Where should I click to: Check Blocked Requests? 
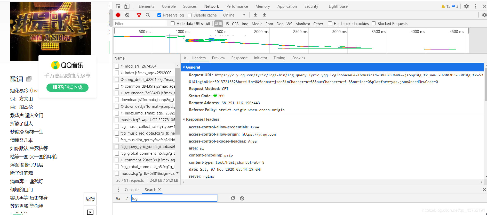click(x=374, y=23)
